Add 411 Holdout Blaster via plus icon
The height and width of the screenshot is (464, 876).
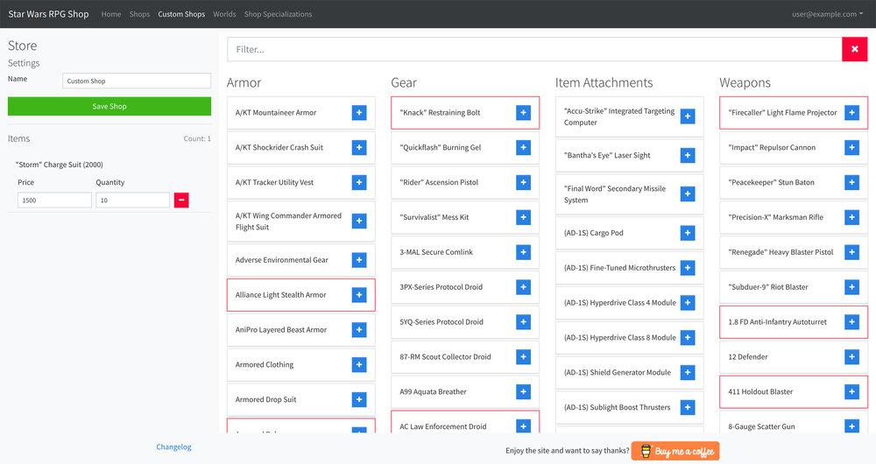[x=851, y=392]
